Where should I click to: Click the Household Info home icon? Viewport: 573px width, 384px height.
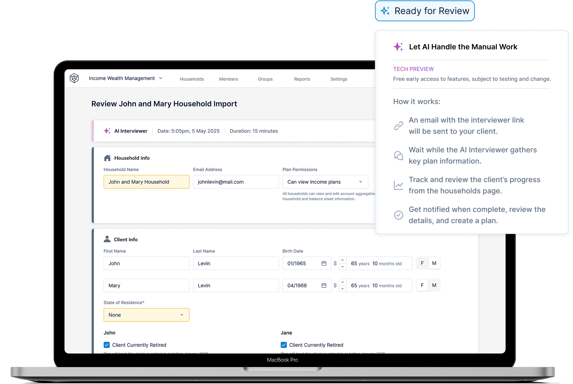pos(107,158)
